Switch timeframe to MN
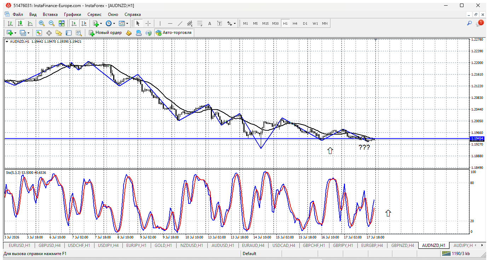This screenshot has height=260, width=489. coord(325,23)
